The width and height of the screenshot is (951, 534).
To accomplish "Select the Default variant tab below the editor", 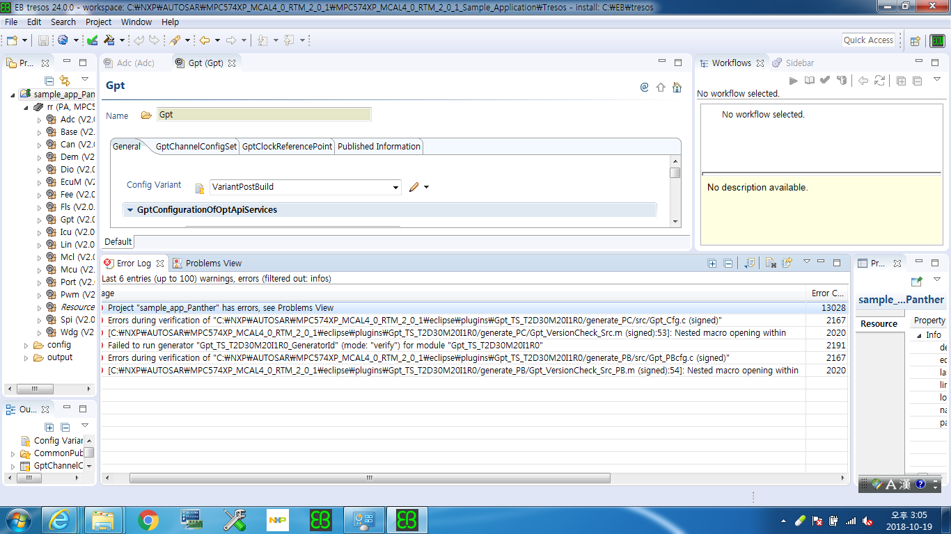I will click(x=117, y=241).
